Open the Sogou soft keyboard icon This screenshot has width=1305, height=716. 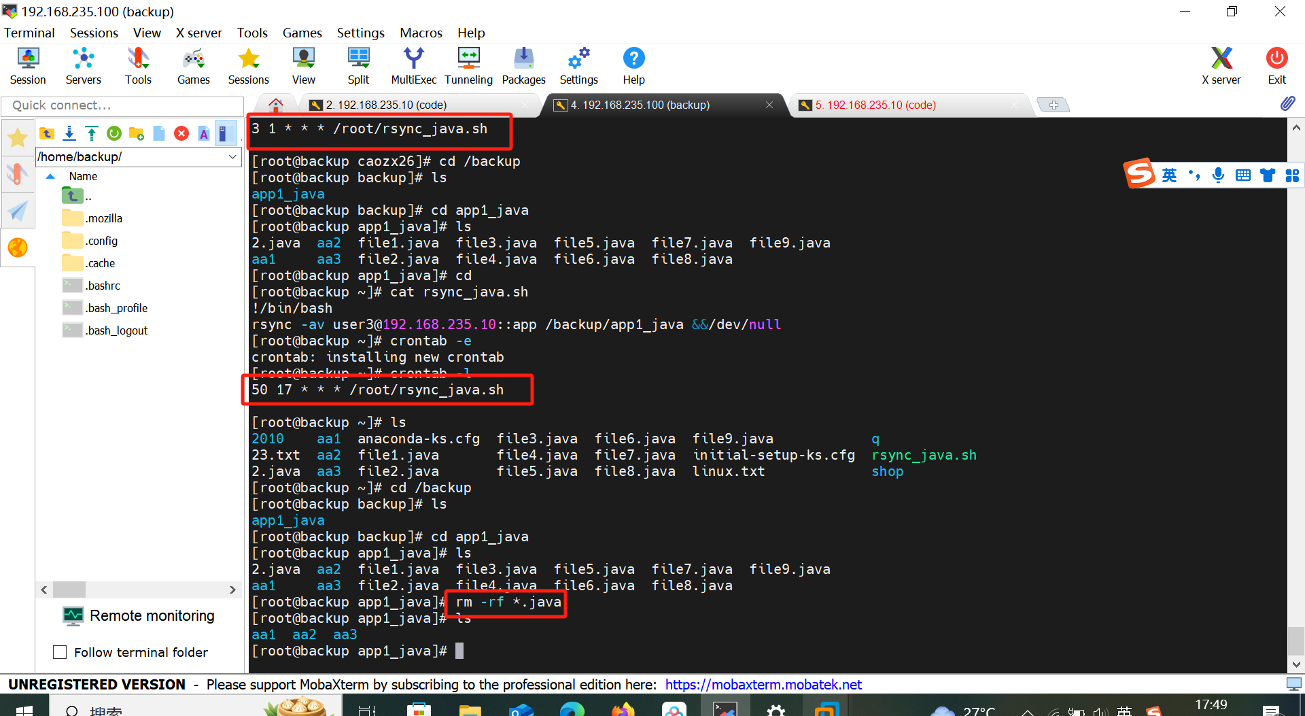(x=1243, y=175)
